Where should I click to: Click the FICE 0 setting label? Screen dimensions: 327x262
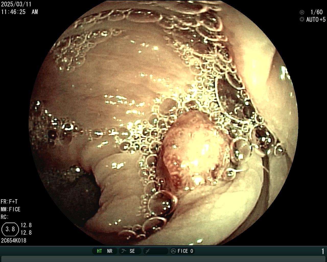[185, 251]
